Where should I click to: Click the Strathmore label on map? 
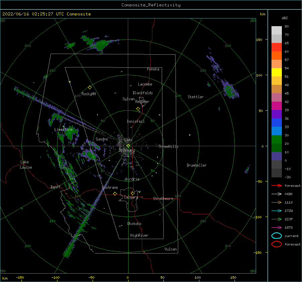[163, 199]
